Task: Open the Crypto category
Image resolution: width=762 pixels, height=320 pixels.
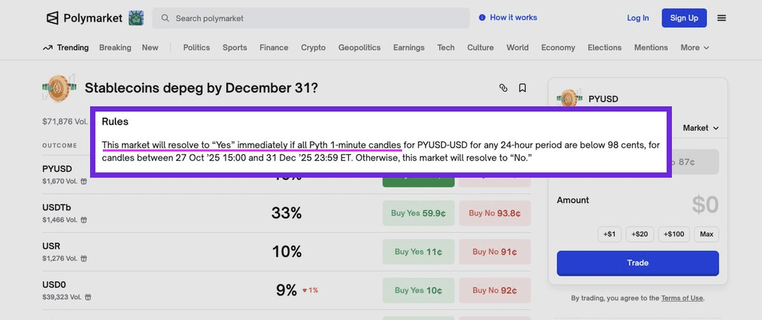Action: pyautogui.click(x=313, y=48)
